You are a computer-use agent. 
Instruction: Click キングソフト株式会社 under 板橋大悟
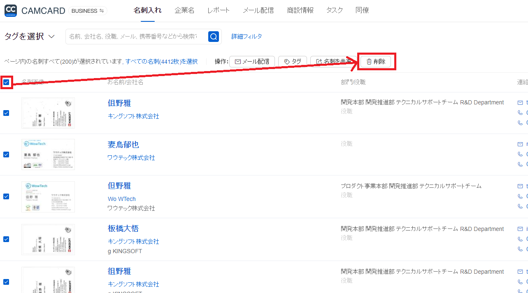click(x=133, y=242)
